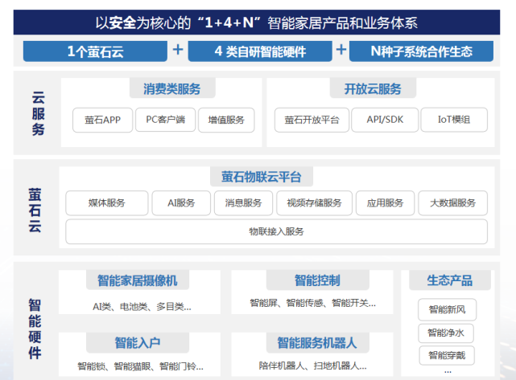Open the 消费类服务 heading tab
This screenshot has width=516, height=380.
[x=172, y=88]
